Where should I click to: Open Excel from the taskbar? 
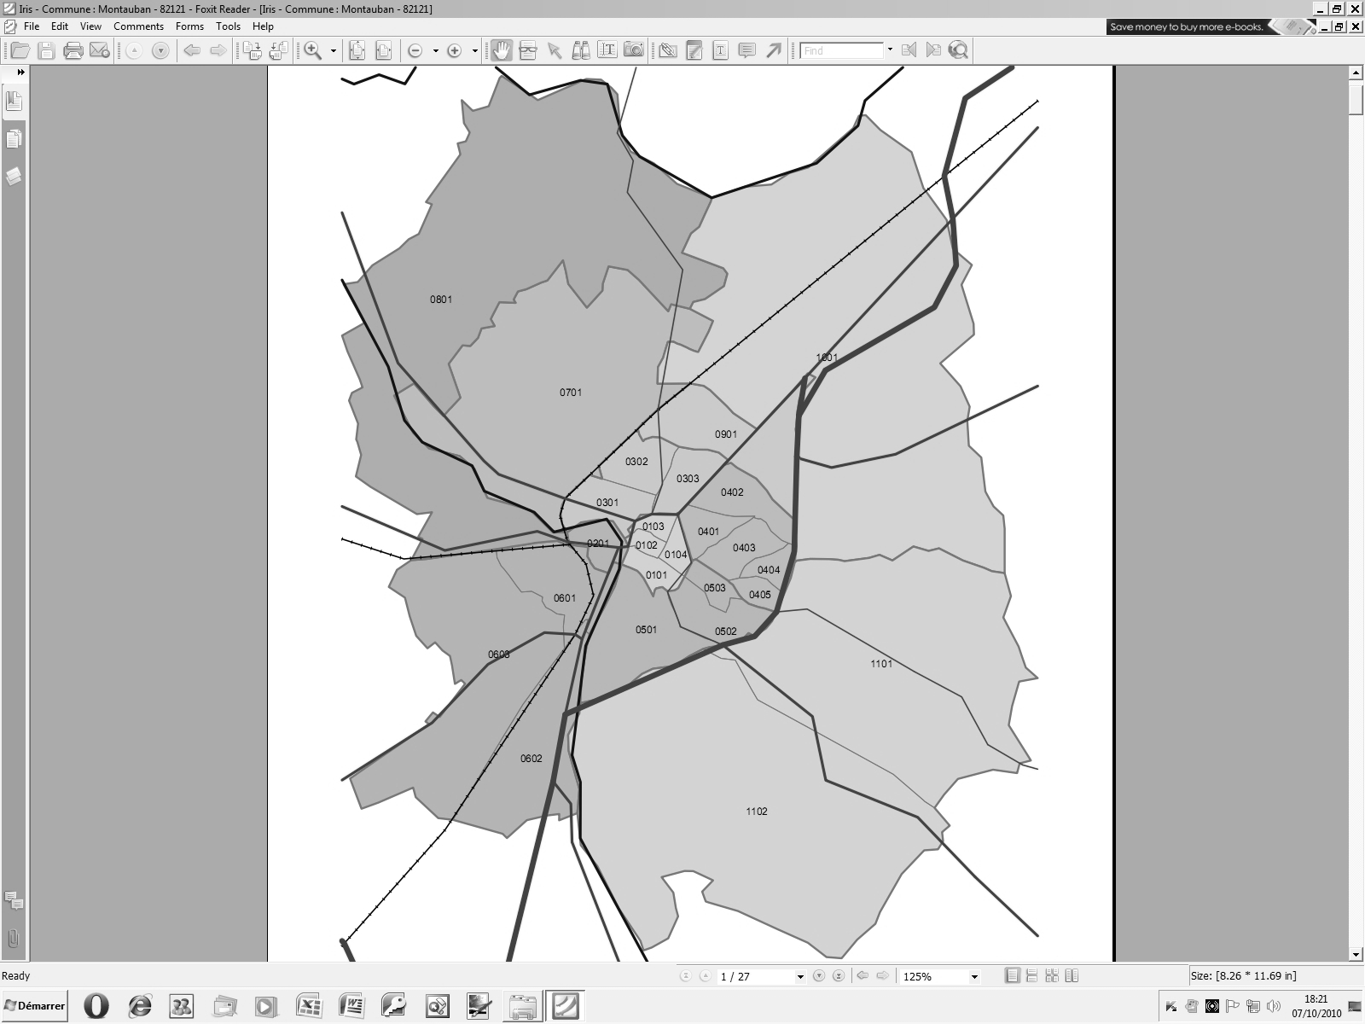click(x=308, y=1006)
